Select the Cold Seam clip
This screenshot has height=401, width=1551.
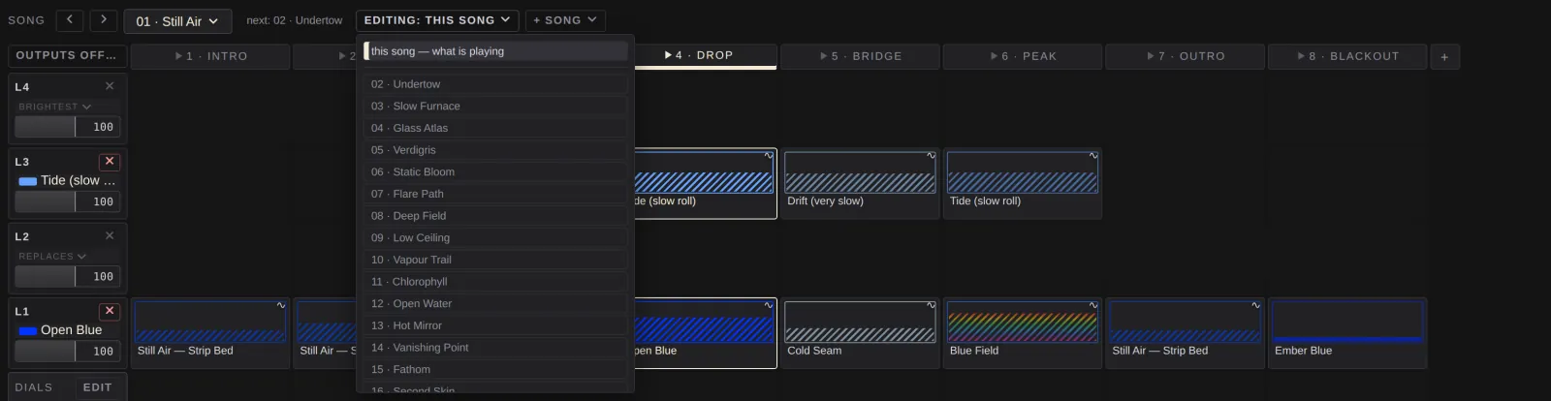click(860, 333)
